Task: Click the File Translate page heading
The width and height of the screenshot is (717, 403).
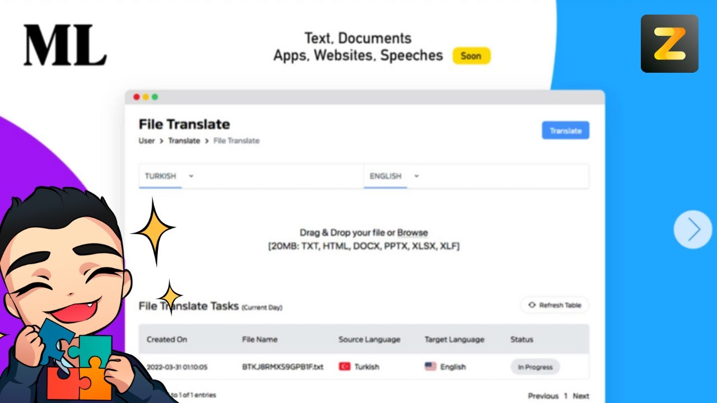Action: [184, 124]
